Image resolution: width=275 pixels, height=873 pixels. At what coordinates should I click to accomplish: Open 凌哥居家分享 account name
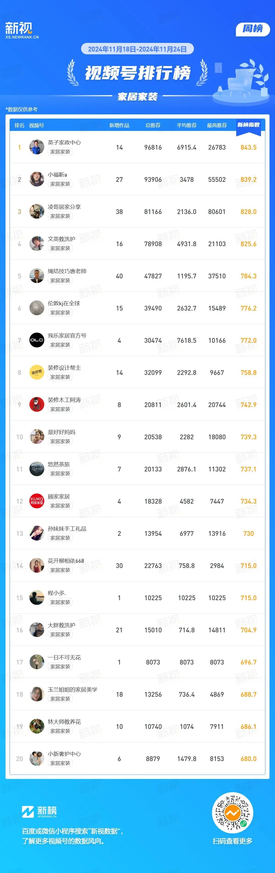[x=64, y=207]
